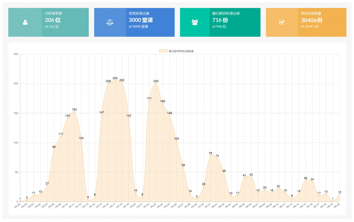Click the person icon on the teal card
Screen dimensions: 354x222
(x=25, y=22)
